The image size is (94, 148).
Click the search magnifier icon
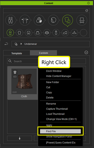[10, 61]
